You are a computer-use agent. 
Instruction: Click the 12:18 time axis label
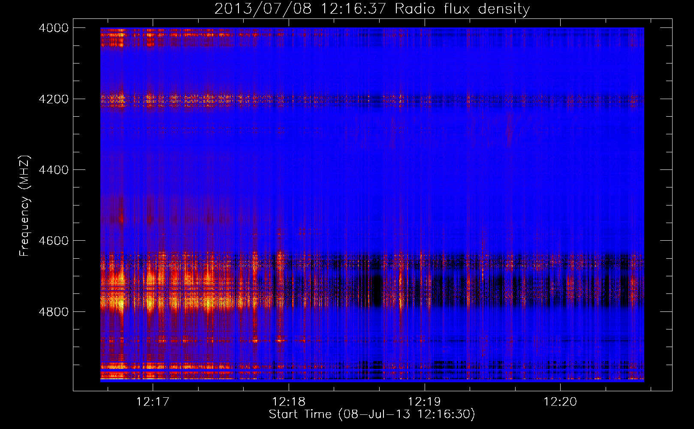289,402
